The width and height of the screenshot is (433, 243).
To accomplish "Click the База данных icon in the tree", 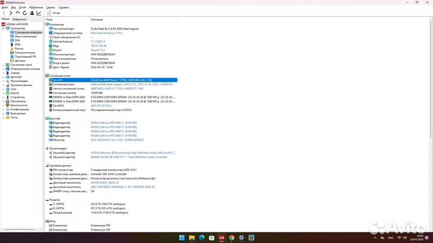I will [8, 113].
